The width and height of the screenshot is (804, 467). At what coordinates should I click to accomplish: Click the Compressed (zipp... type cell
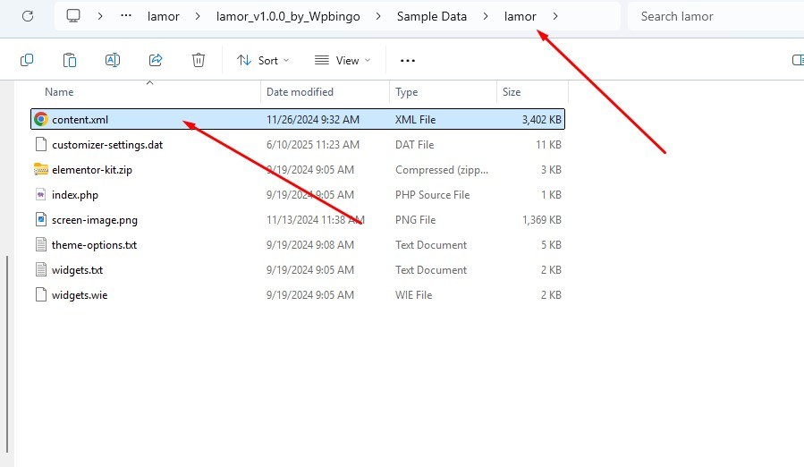[x=442, y=170]
